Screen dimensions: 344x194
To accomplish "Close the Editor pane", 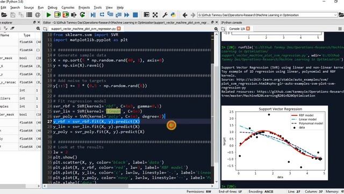I will point(217,22).
